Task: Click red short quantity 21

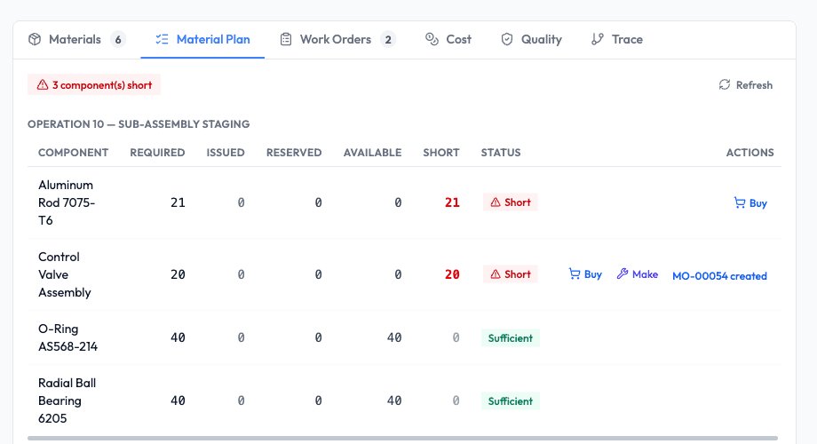Action: click(452, 202)
